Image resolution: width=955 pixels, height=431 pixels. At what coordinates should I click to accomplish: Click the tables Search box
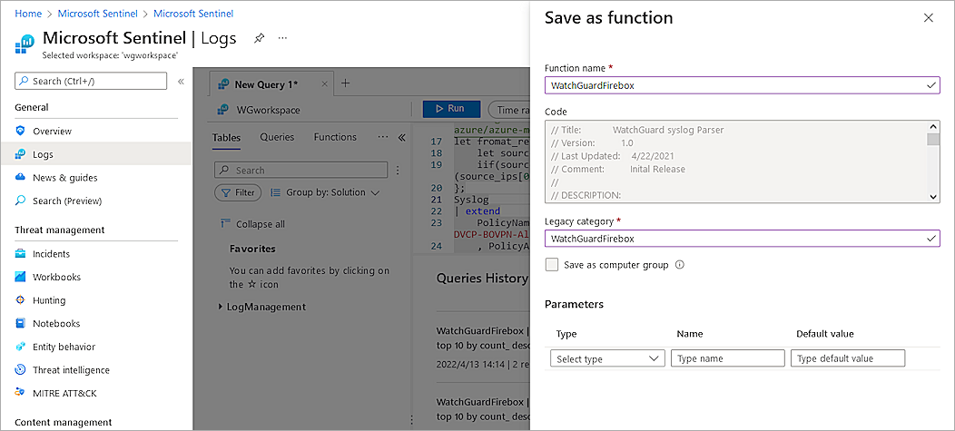(300, 171)
